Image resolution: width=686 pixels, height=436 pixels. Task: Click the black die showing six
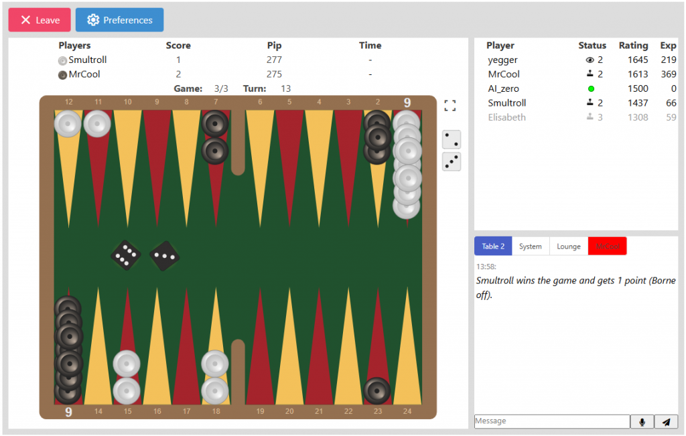click(126, 255)
